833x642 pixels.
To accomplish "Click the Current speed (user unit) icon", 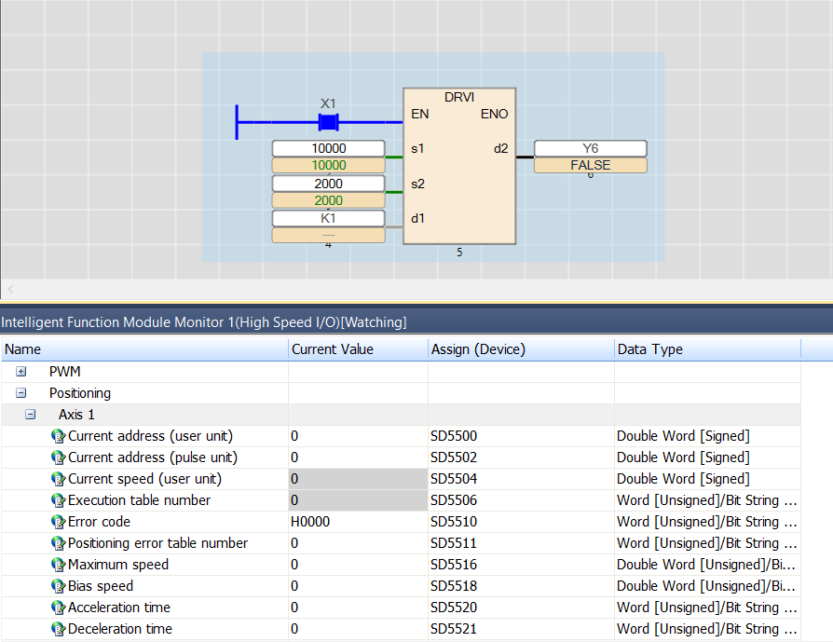I will pyautogui.click(x=58, y=479).
